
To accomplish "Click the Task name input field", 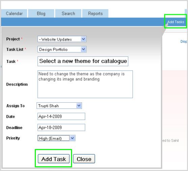I will pyautogui.click(x=83, y=61).
